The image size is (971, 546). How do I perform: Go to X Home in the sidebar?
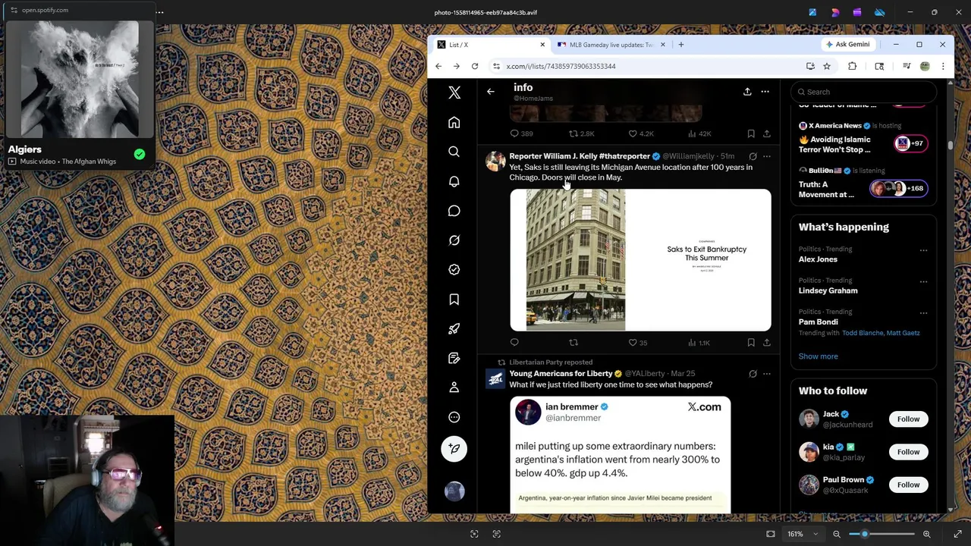454,123
